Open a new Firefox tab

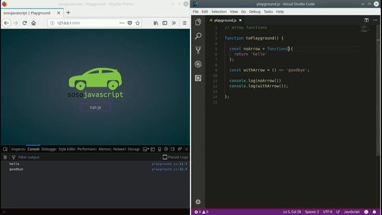point(68,13)
